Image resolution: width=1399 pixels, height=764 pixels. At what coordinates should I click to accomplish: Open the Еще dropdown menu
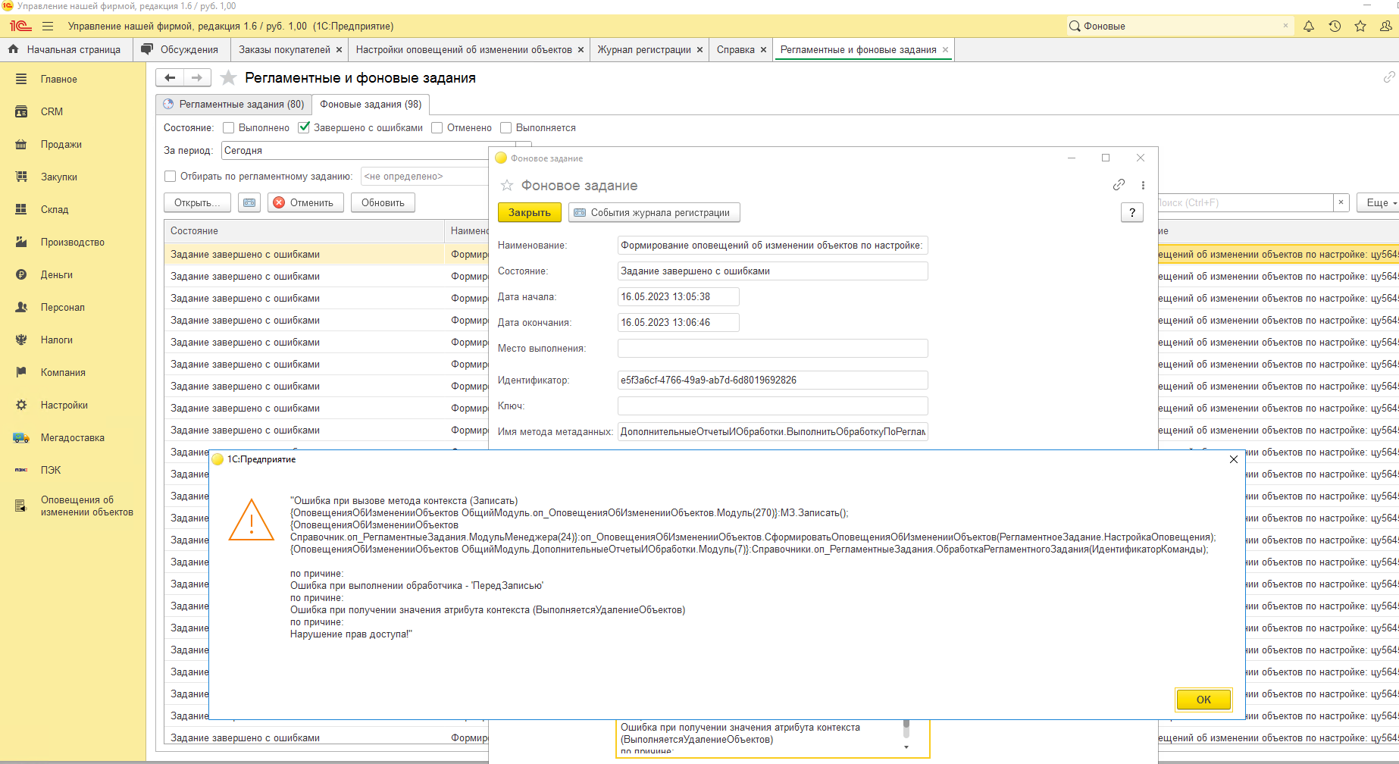coord(1379,202)
